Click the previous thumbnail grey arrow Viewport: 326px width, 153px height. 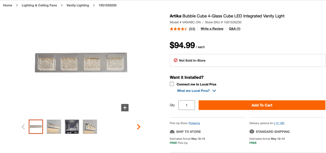pyautogui.click(x=23, y=127)
